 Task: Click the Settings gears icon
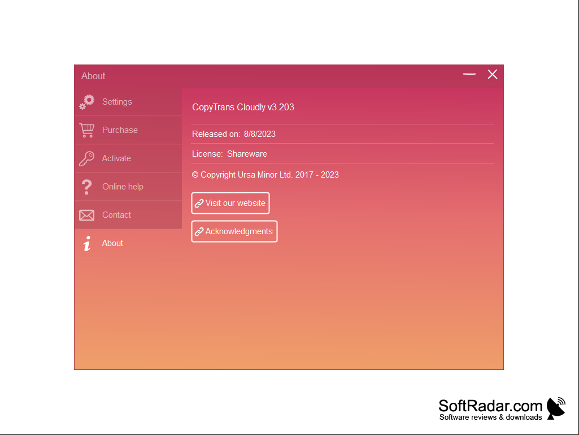pyautogui.click(x=87, y=102)
